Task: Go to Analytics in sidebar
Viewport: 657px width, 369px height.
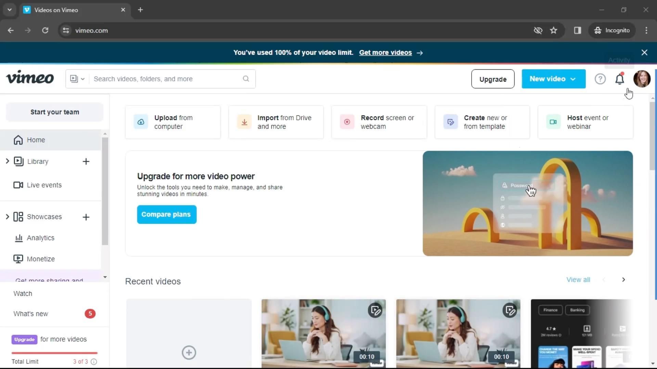Action: [40, 238]
